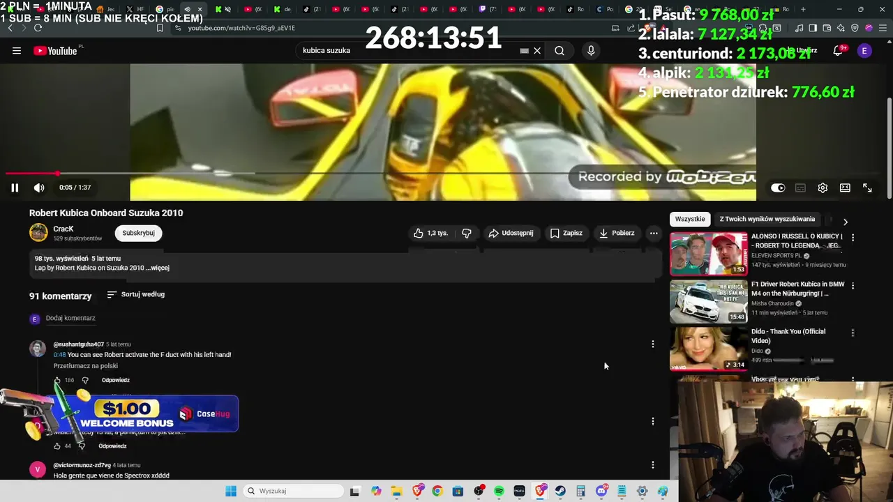Select Z Twoich wyników wyszukiwania chip

(767, 219)
